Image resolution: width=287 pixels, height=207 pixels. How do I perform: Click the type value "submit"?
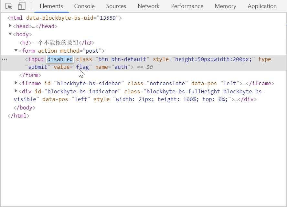point(37,67)
